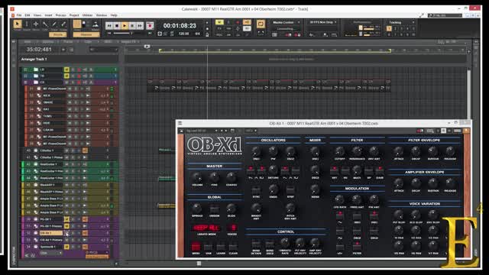Viewport: 489px width, 275px height.
Task: Click the timeline loop start marker
Action: (x=160, y=50)
